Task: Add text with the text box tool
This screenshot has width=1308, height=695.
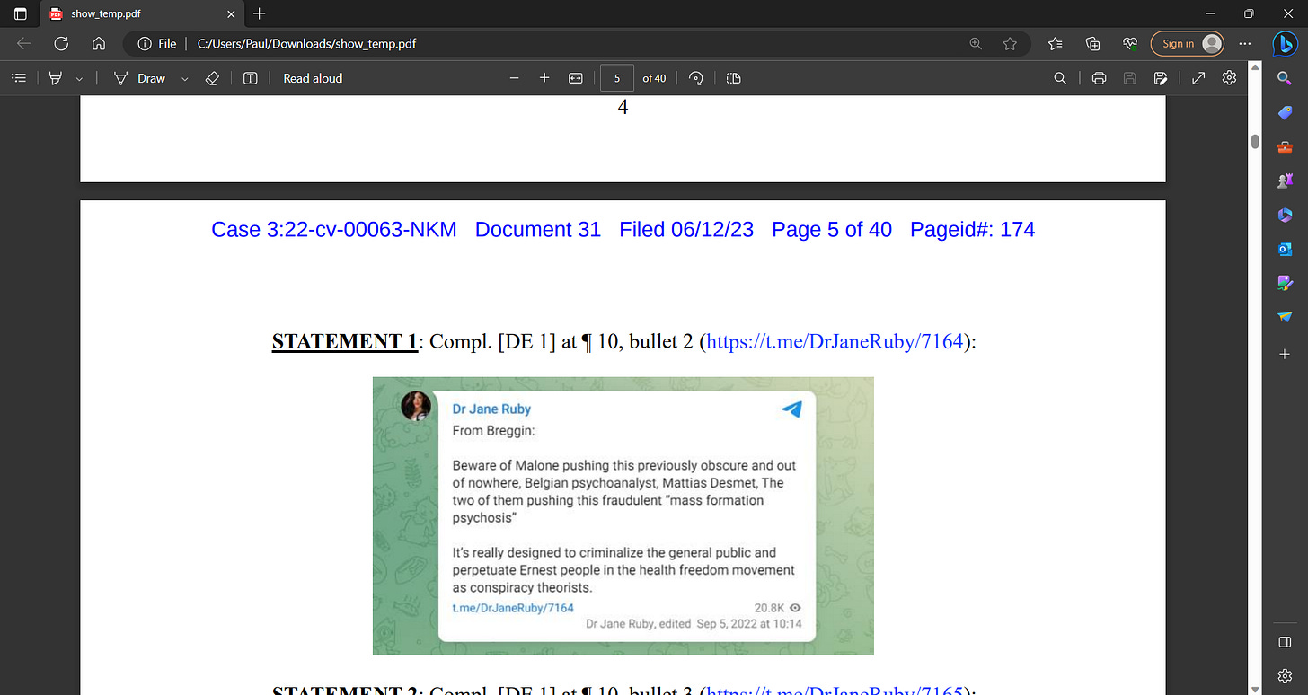Action: [x=251, y=78]
